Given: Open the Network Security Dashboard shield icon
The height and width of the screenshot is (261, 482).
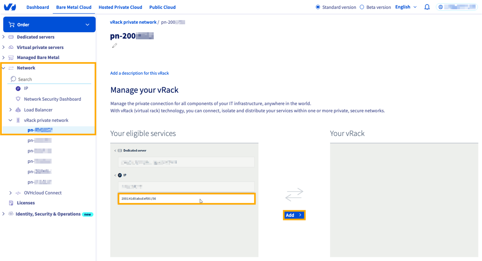Looking at the screenshot, I should click(18, 99).
